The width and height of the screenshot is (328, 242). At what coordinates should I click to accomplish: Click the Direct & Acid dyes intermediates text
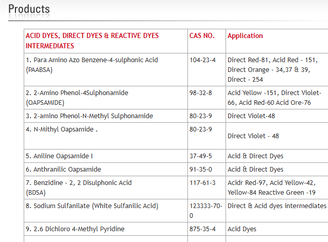click(x=277, y=206)
